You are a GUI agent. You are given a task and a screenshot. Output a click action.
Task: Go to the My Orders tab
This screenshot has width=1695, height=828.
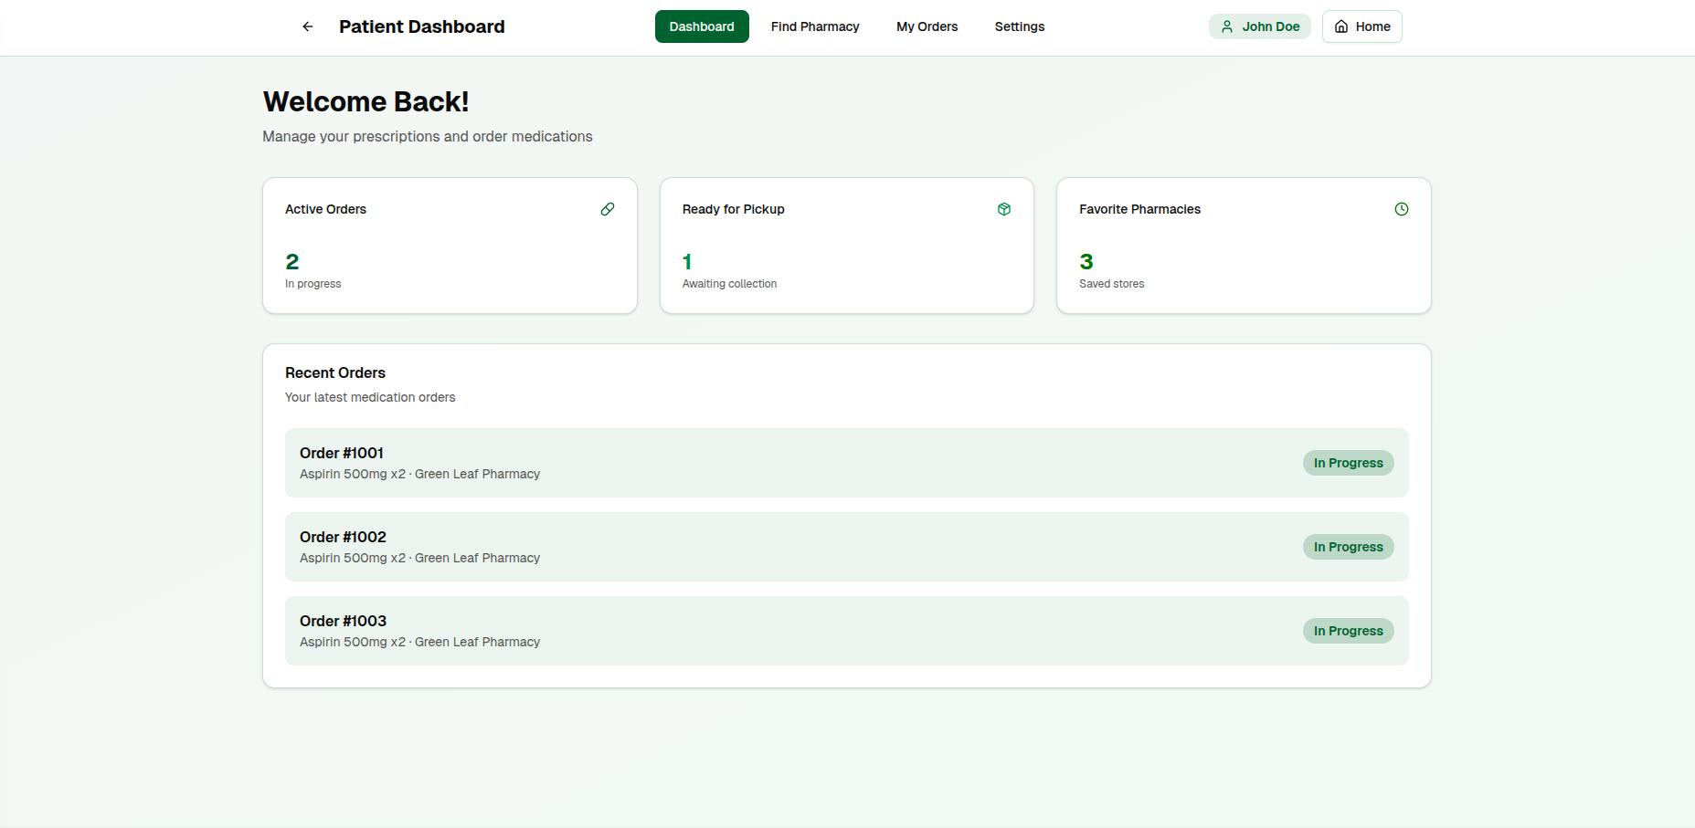(927, 26)
